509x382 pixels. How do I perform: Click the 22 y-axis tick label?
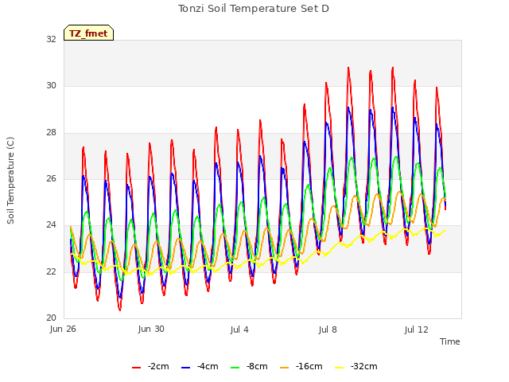[51, 271]
